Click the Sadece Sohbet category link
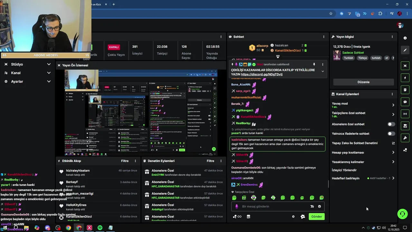The width and height of the screenshot is (412, 232). [x=353, y=53]
